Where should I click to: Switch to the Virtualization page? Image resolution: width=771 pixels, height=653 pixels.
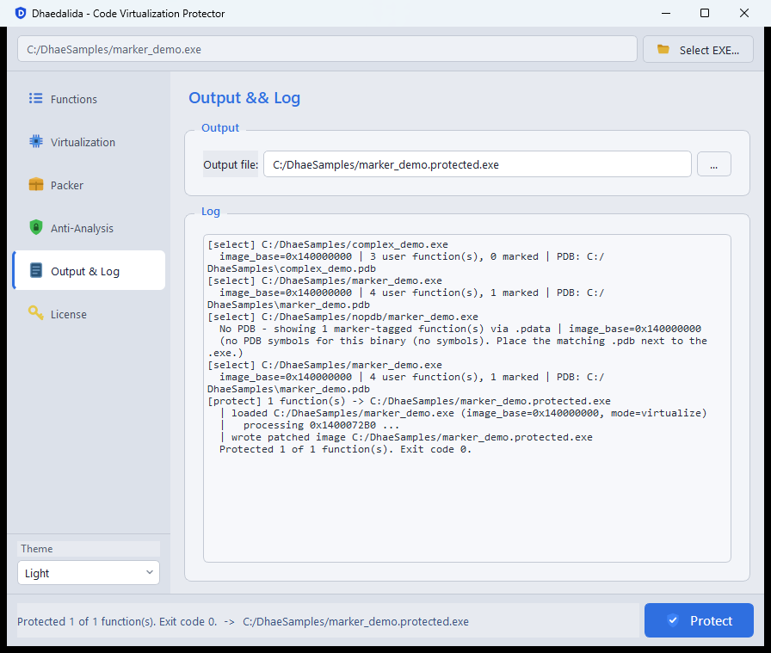point(89,142)
